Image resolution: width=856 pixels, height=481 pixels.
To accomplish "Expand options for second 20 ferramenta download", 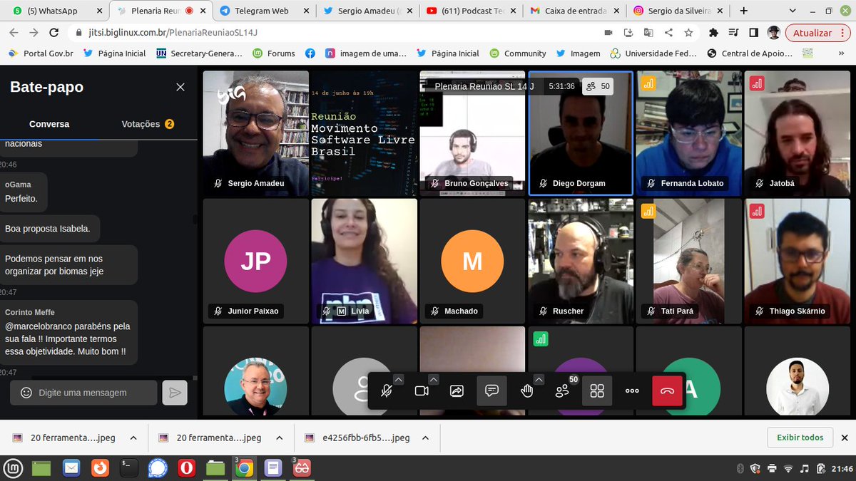I will click(280, 438).
